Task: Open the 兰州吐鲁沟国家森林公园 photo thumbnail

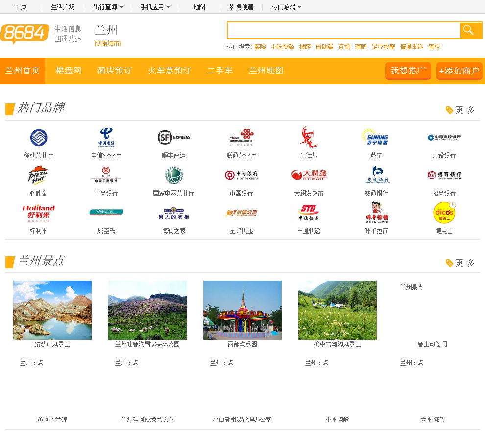Action: [147, 310]
